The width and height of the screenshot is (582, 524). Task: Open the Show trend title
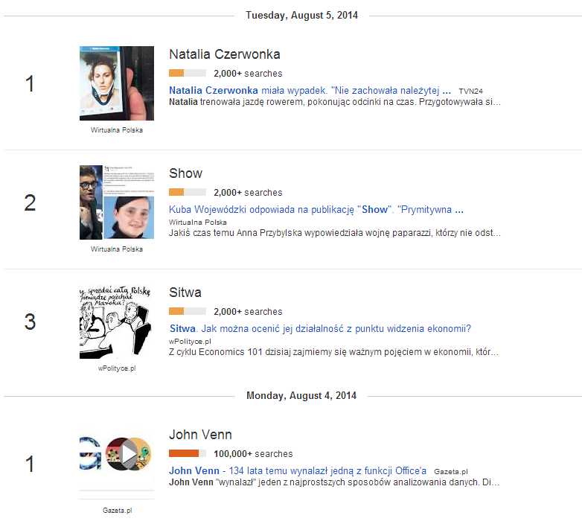point(185,173)
